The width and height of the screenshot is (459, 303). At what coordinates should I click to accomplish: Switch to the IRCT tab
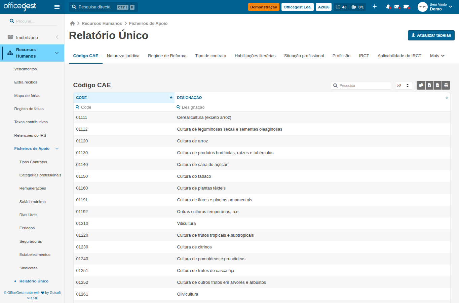[364, 56]
